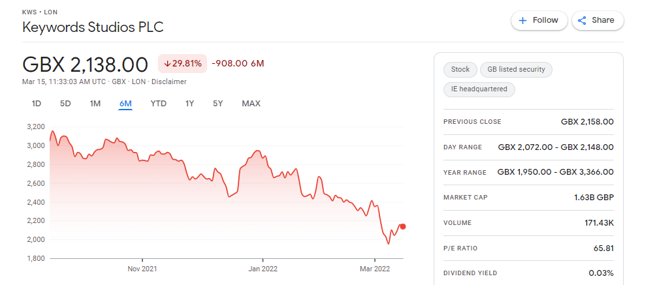657x285 pixels.
Task: Click the IE headquartered chip
Action: (479, 89)
